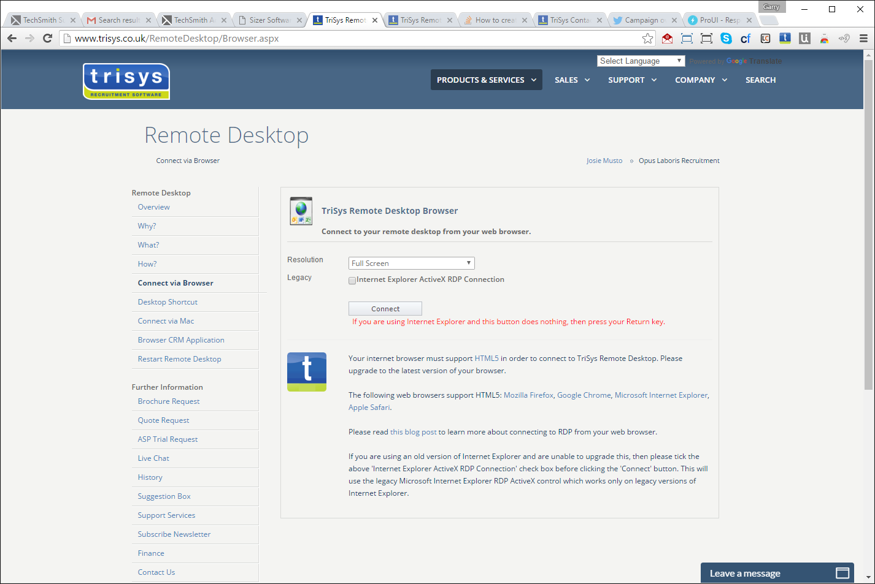This screenshot has width=875, height=584.
Task: Open the 'cf' extension in the toolbar
Action: (x=745, y=38)
